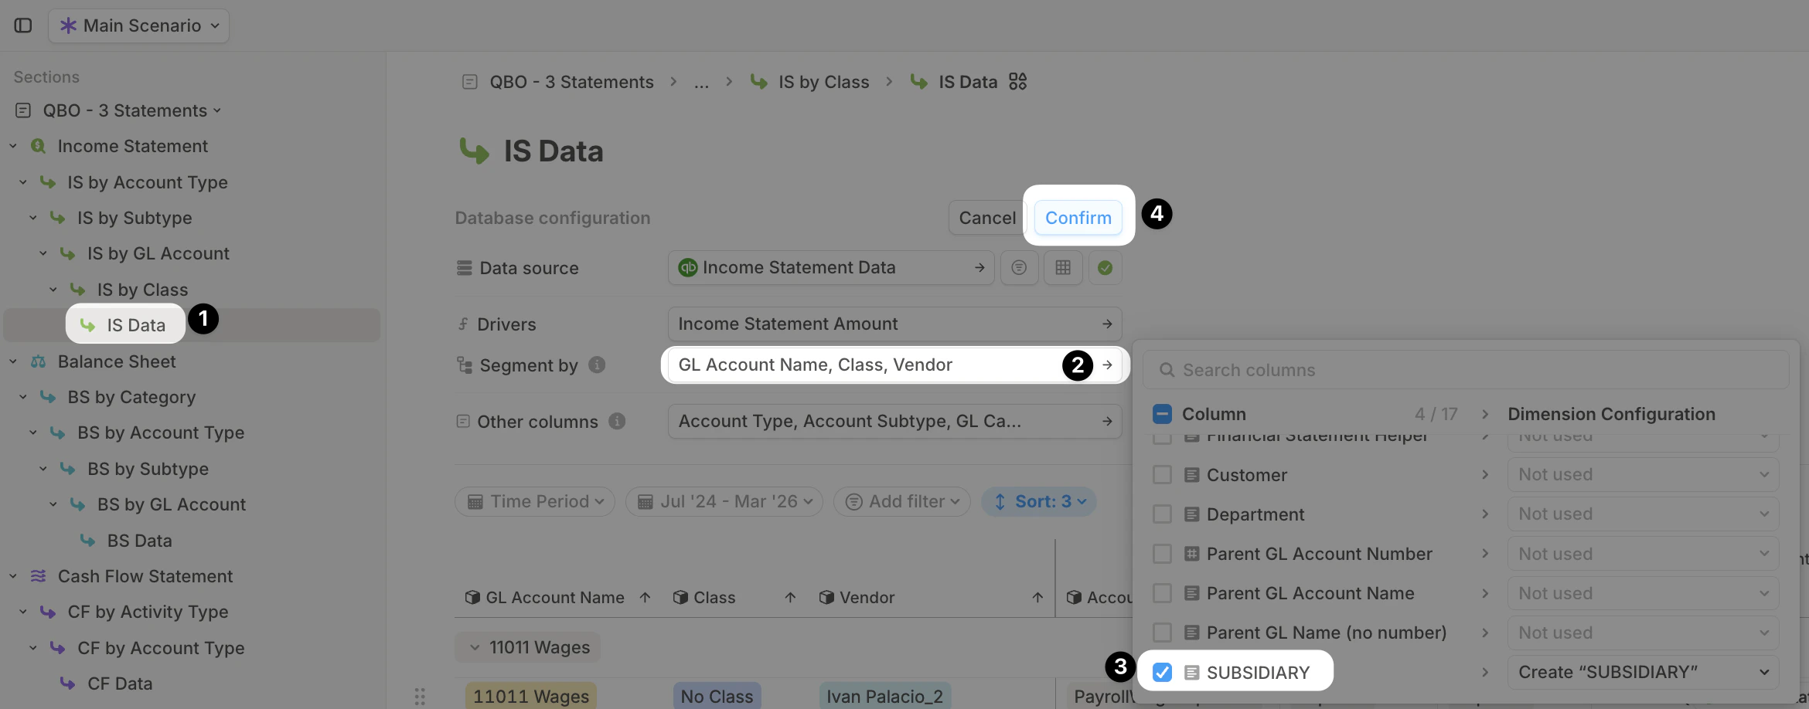
Task: Open layout icon beside IS Data breadcrumb
Action: pos(1018,81)
